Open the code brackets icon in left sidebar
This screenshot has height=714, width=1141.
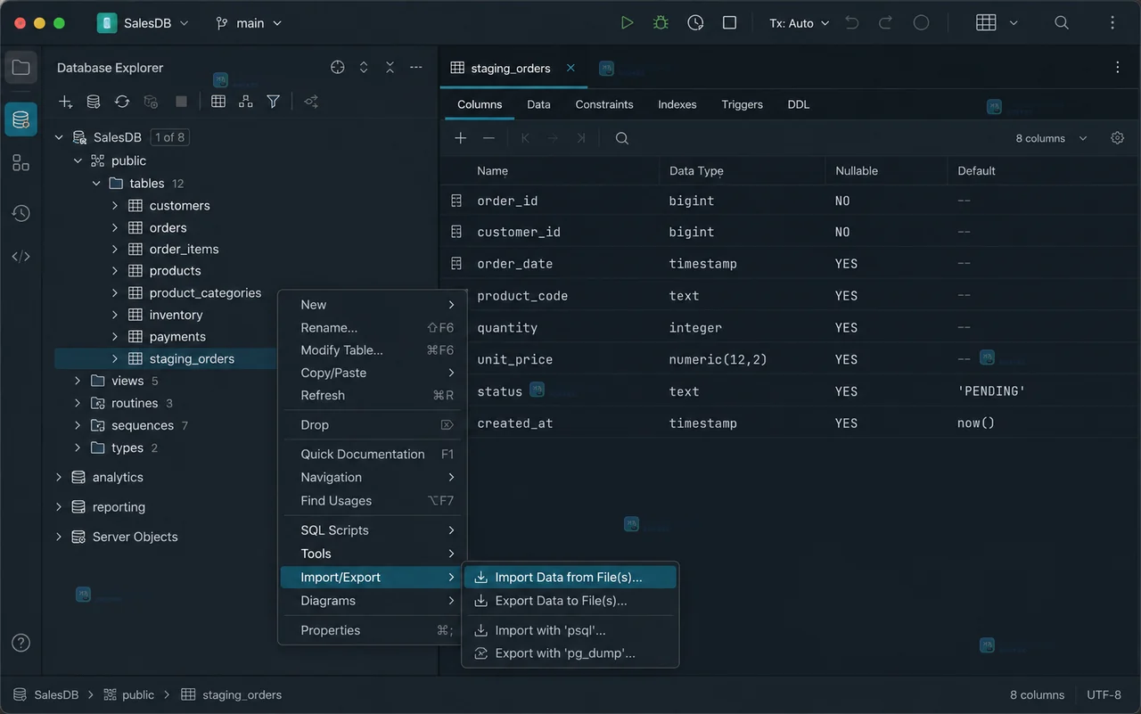click(x=21, y=257)
